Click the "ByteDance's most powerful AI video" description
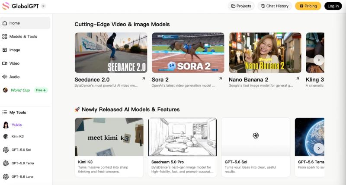Viewport: 346px width, 185px height. coord(106,85)
